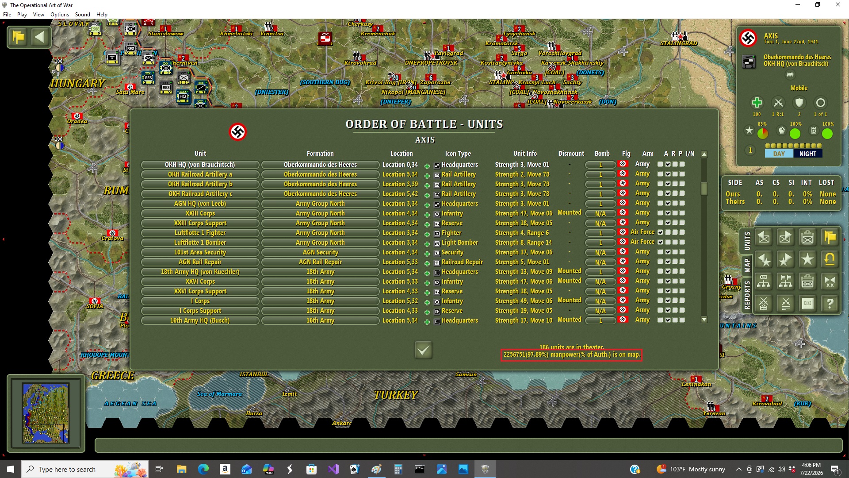
Task: Select the XXIII Corps unit button
Action: [200, 214]
